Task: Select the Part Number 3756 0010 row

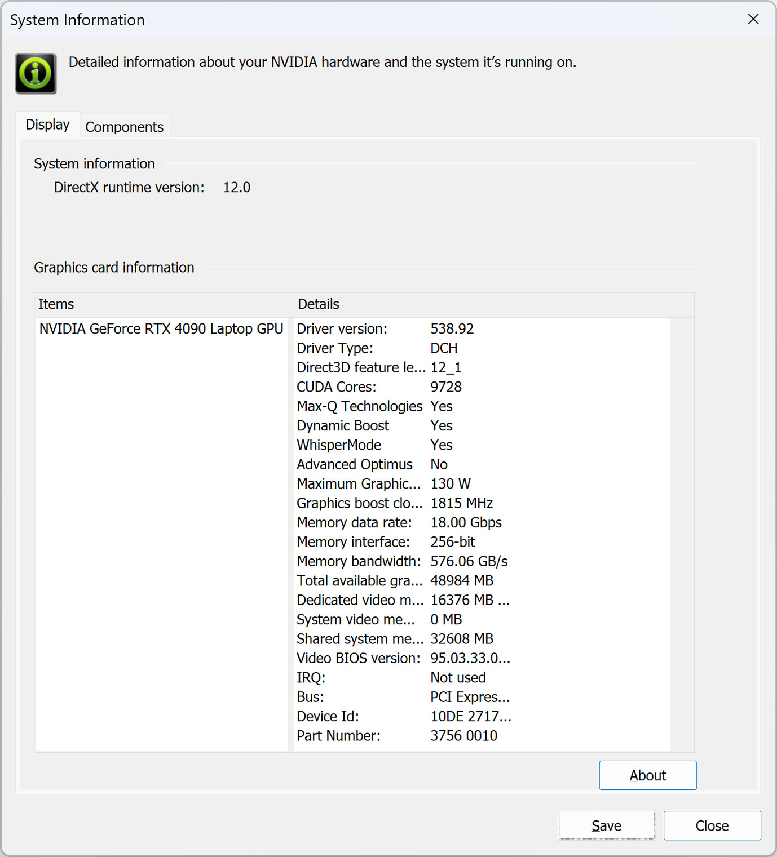Action: (x=482, y=736)
